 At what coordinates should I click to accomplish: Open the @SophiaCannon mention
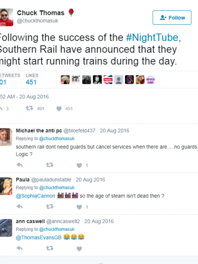(35, 196)
